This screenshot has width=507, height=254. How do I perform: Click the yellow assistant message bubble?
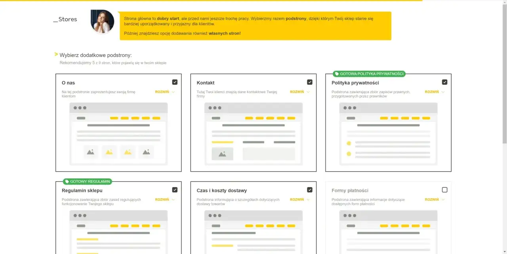click(x=255, y=26)
